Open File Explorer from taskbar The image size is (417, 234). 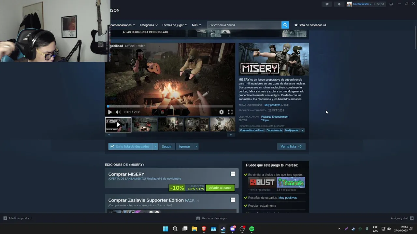tap(194, 229)
